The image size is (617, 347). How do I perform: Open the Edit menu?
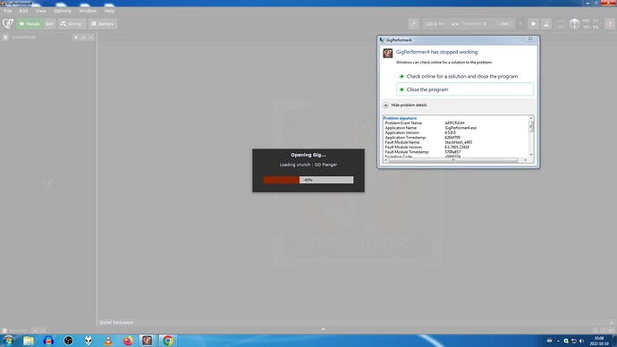(23, 11)
